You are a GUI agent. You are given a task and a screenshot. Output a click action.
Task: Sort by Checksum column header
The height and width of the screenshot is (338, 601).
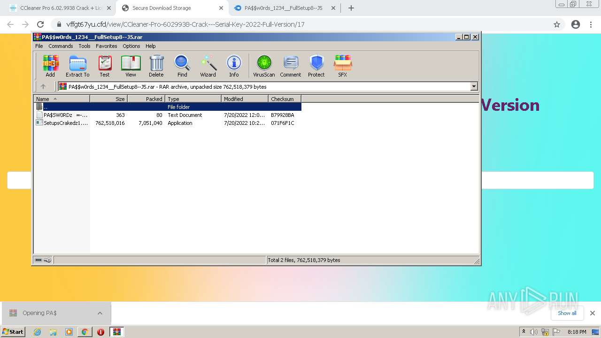285,99
